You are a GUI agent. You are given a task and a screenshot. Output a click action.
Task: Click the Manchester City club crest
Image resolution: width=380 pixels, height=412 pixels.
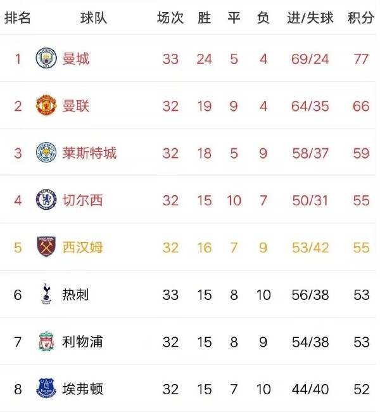(x=46, y=58)
